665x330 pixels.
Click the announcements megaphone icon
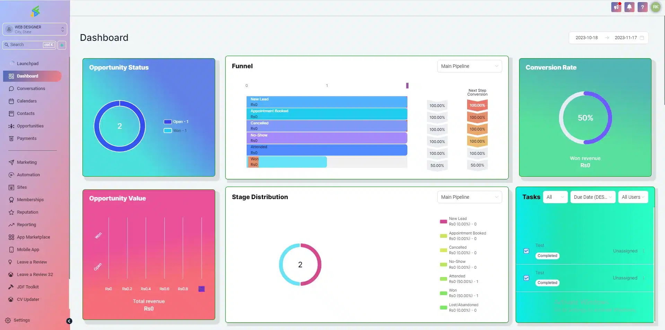616,7
